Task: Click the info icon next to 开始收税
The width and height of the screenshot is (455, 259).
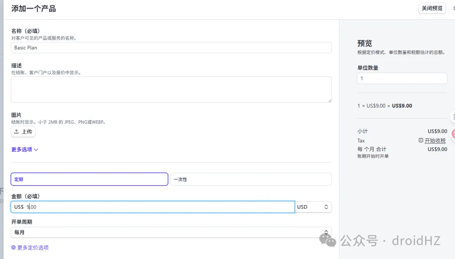Action: [421, 140]
